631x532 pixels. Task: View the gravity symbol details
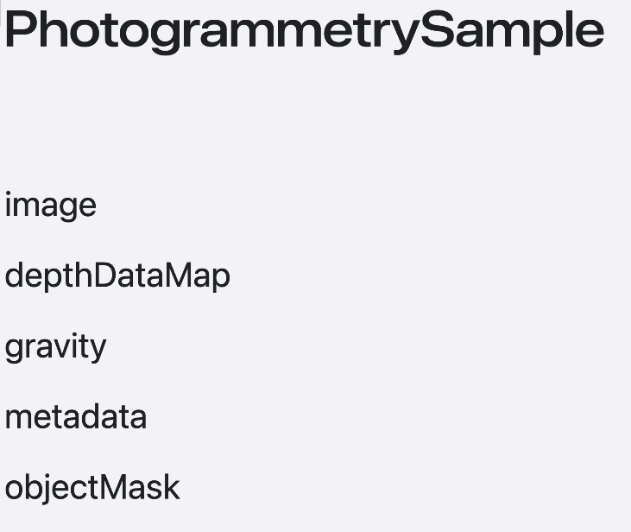click(56, 347)
